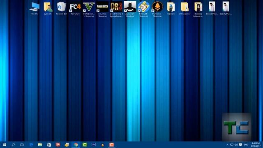Open the volume control tray icon

click(236, 145)
